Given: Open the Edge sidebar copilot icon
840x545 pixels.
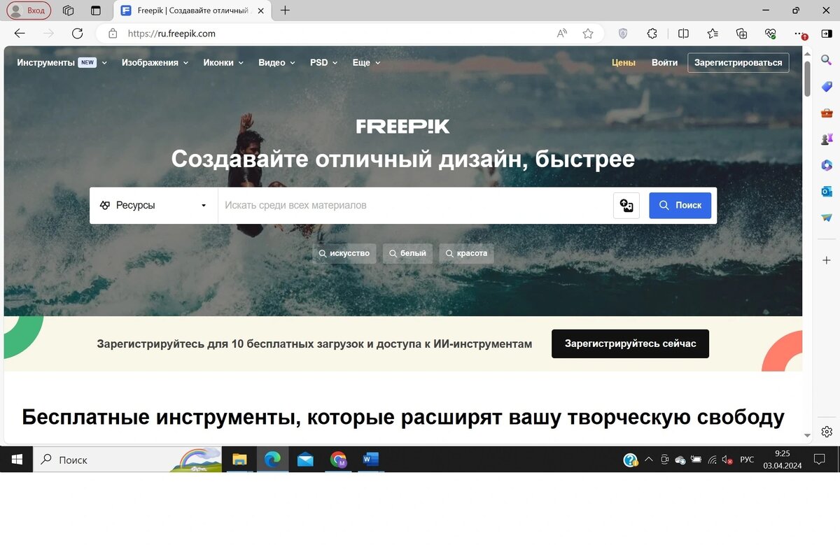Looking at the screenshot, I should click(827, 33).
